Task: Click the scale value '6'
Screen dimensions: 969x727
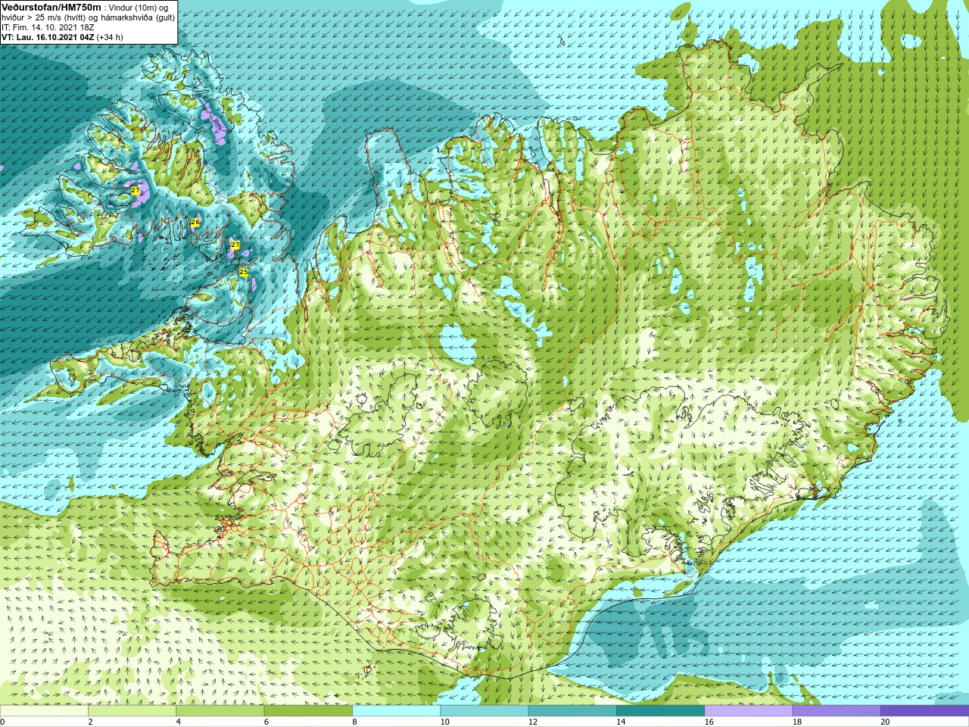Action: pyautogui.click(x=266, y=722)
